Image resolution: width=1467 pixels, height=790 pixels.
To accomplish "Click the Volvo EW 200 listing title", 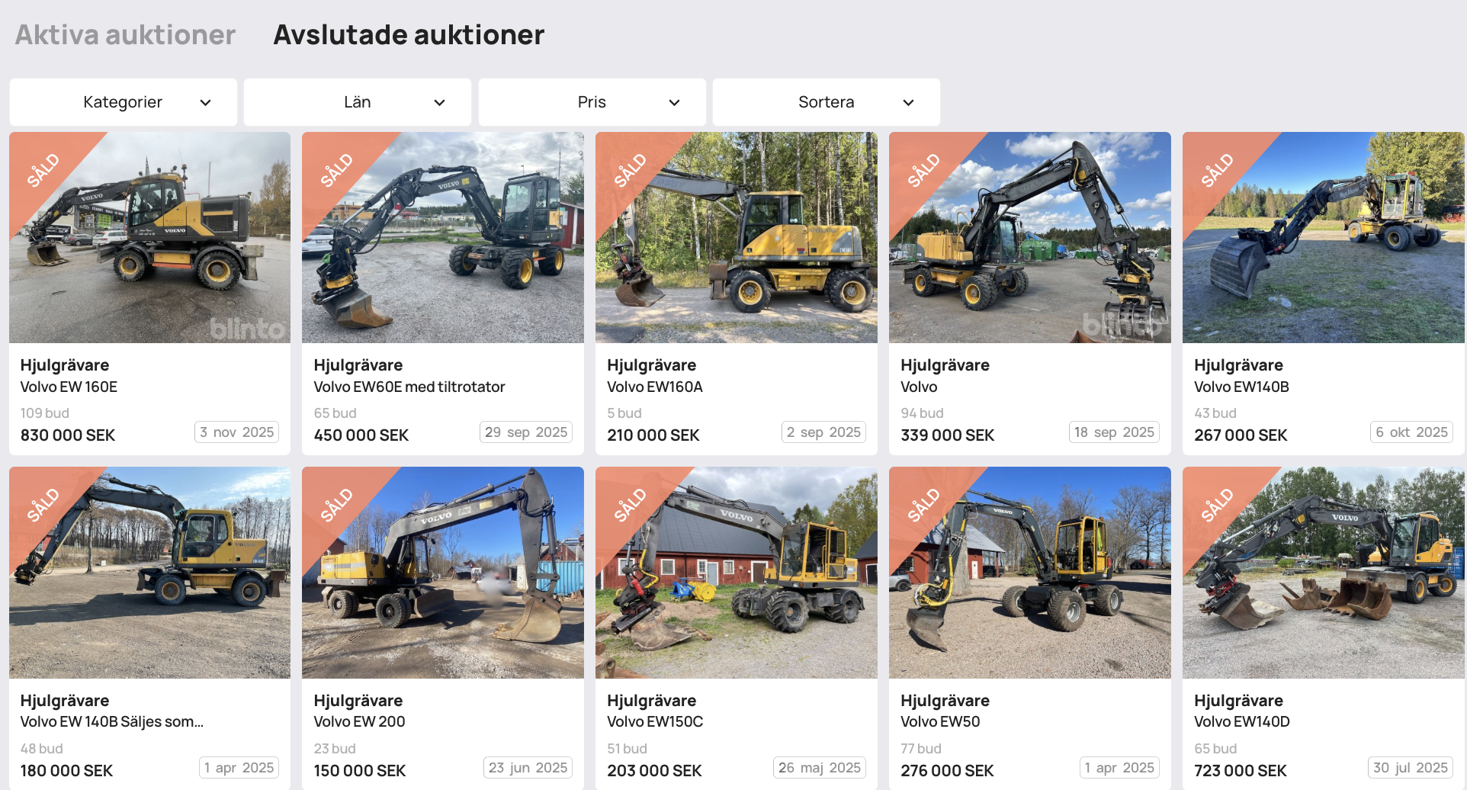I will 359,721.
